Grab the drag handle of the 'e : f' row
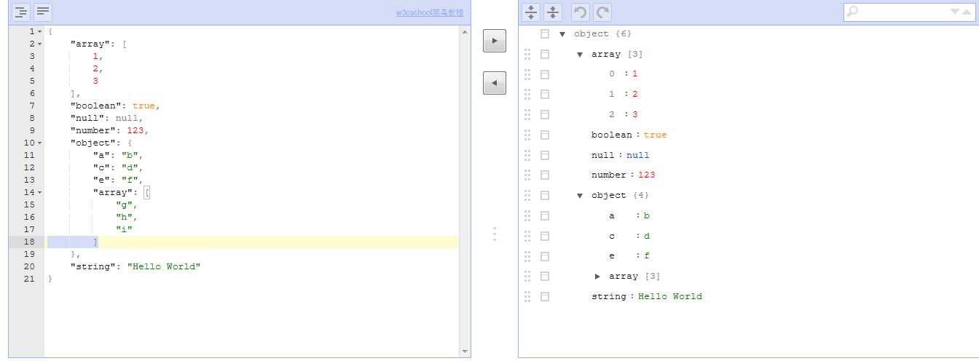The height and width of the screenshot is (361, 979). coord(527,255)
